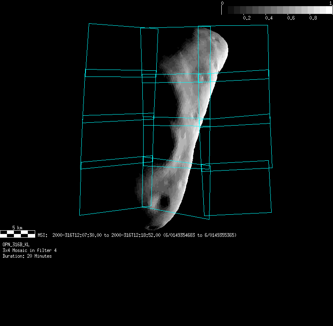Select the 0.6 colorbar tick label

click(291, 18)
